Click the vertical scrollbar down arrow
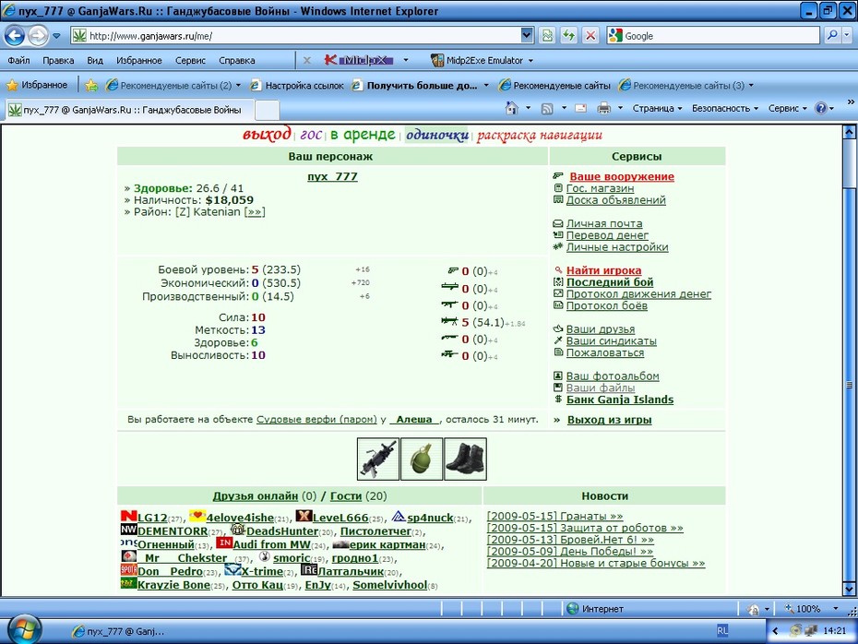Image resolution: width=858 pixels, height=644 pixels. (x=849, y=590)
